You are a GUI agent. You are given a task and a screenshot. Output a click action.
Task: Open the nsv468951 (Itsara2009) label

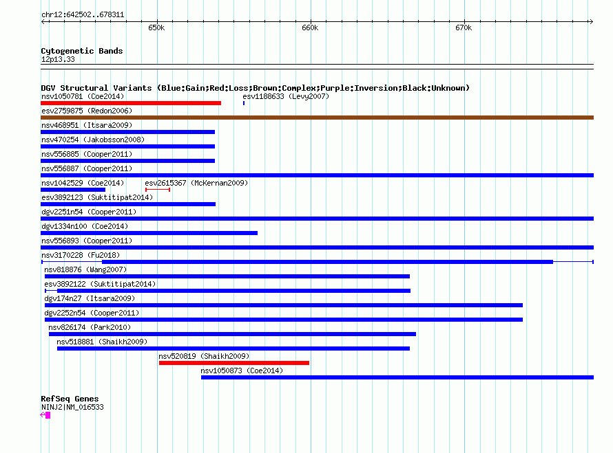point(87,125)
